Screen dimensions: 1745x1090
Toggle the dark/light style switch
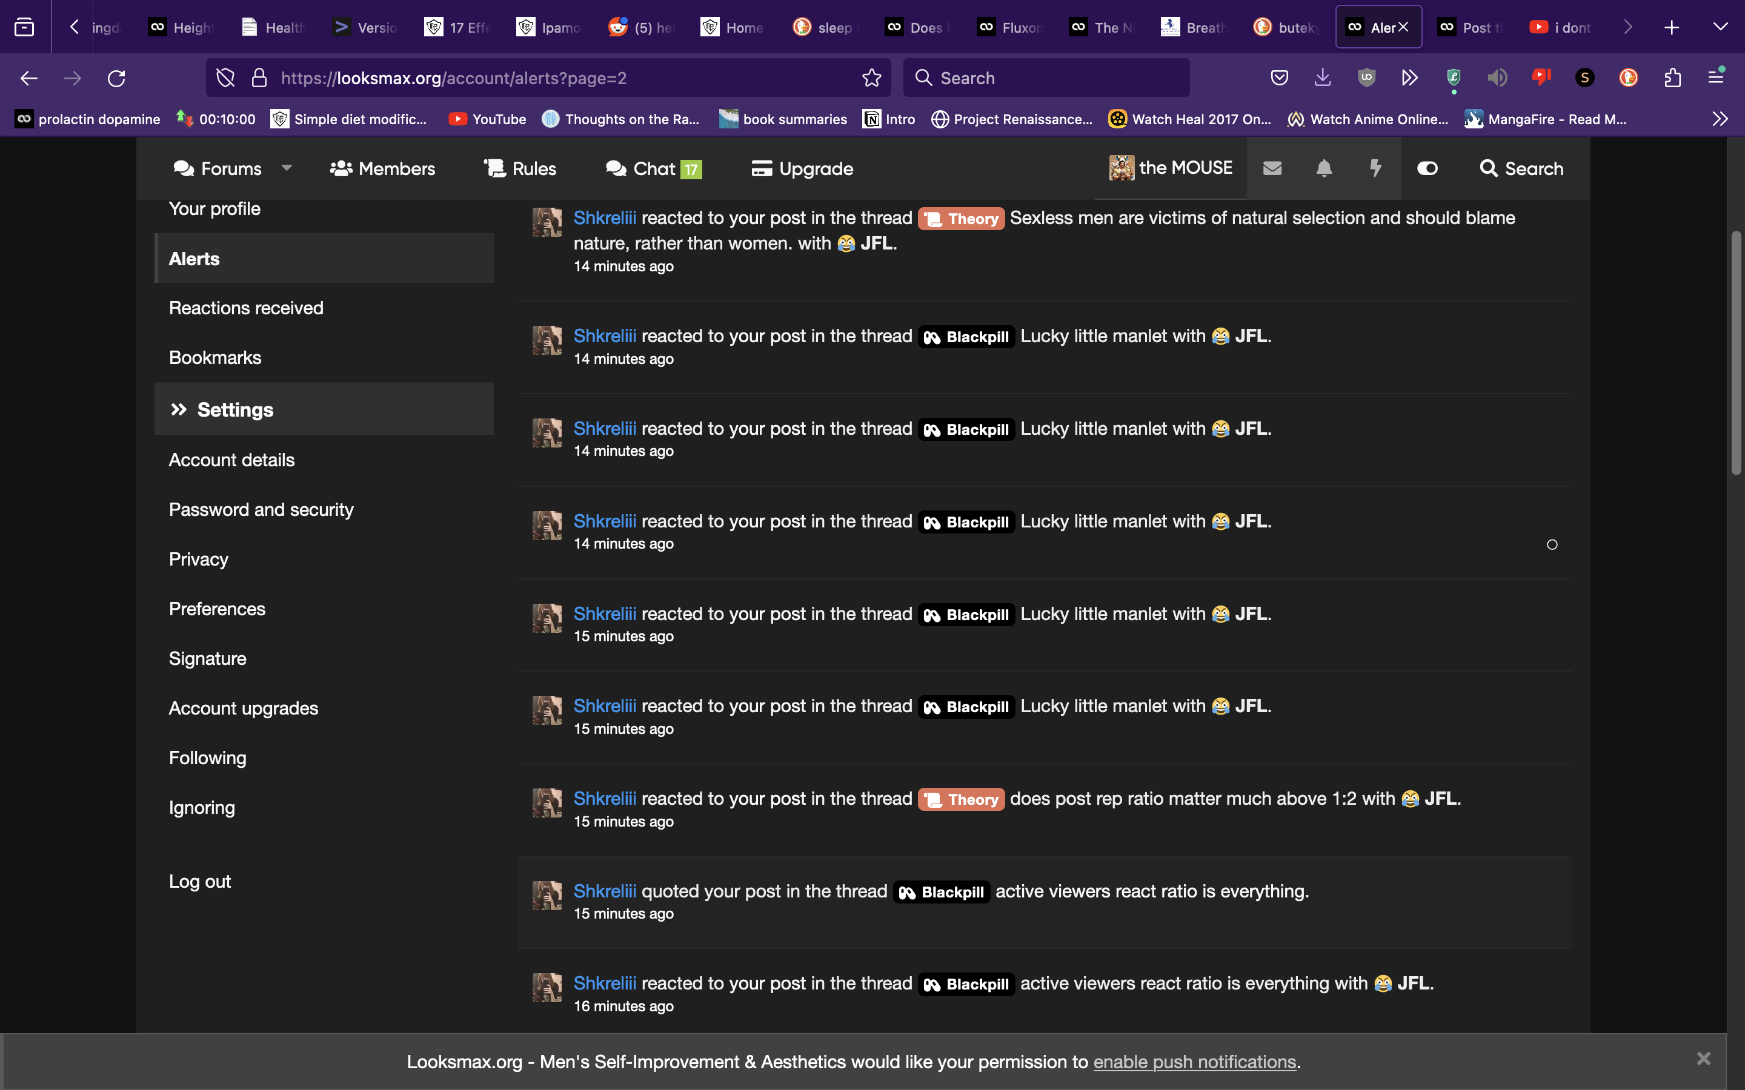[1427, 168]
